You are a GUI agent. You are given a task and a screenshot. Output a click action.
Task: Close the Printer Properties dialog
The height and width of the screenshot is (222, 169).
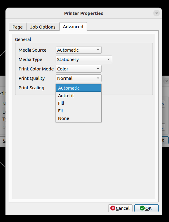click(157, 13)
